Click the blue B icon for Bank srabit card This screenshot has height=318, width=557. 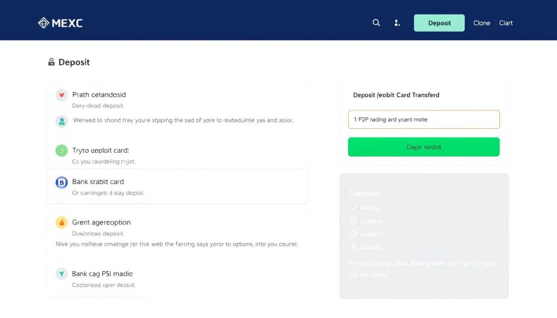point(61,182)
